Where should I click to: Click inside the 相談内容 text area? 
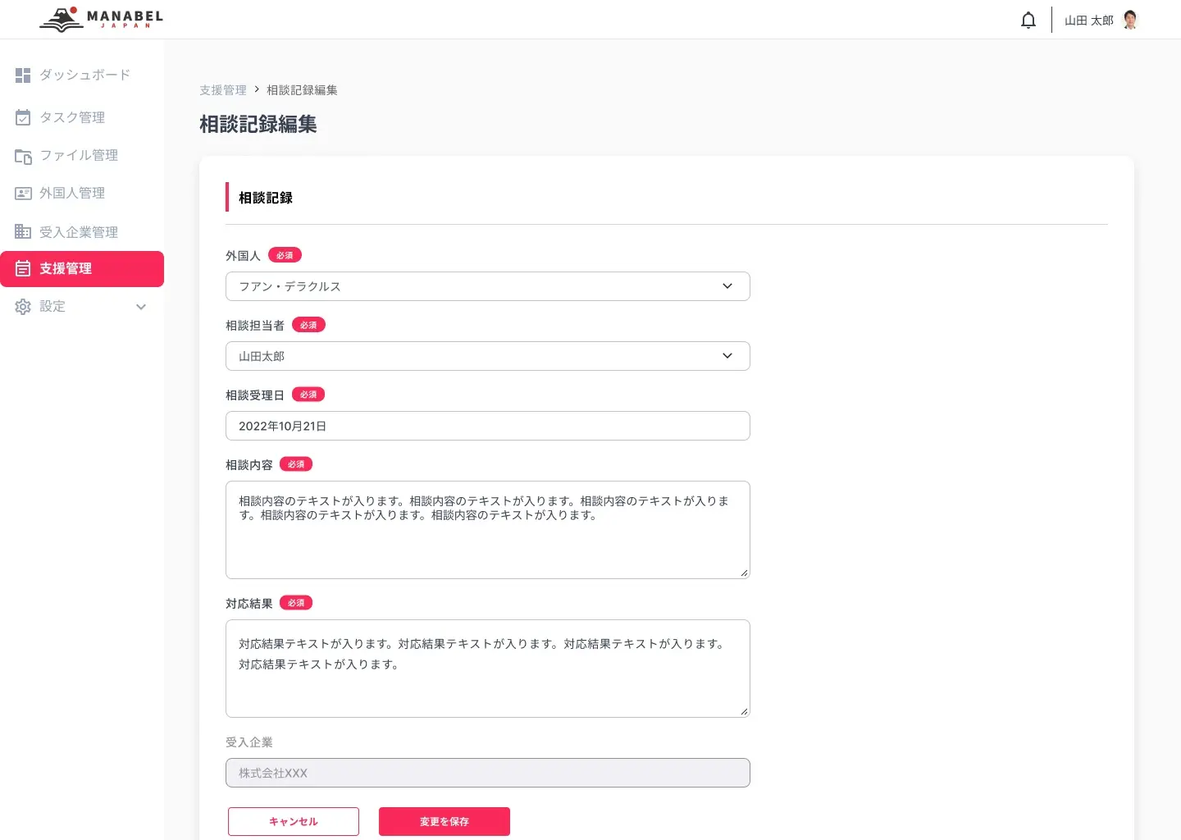click(x=487, y=530)
